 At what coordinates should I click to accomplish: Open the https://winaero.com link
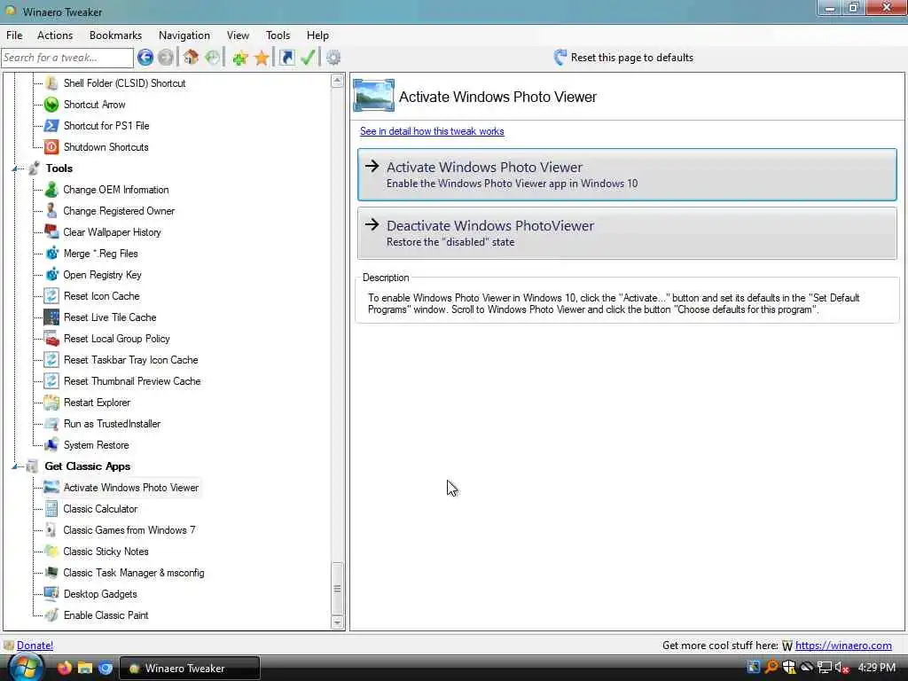pos(843,646)
